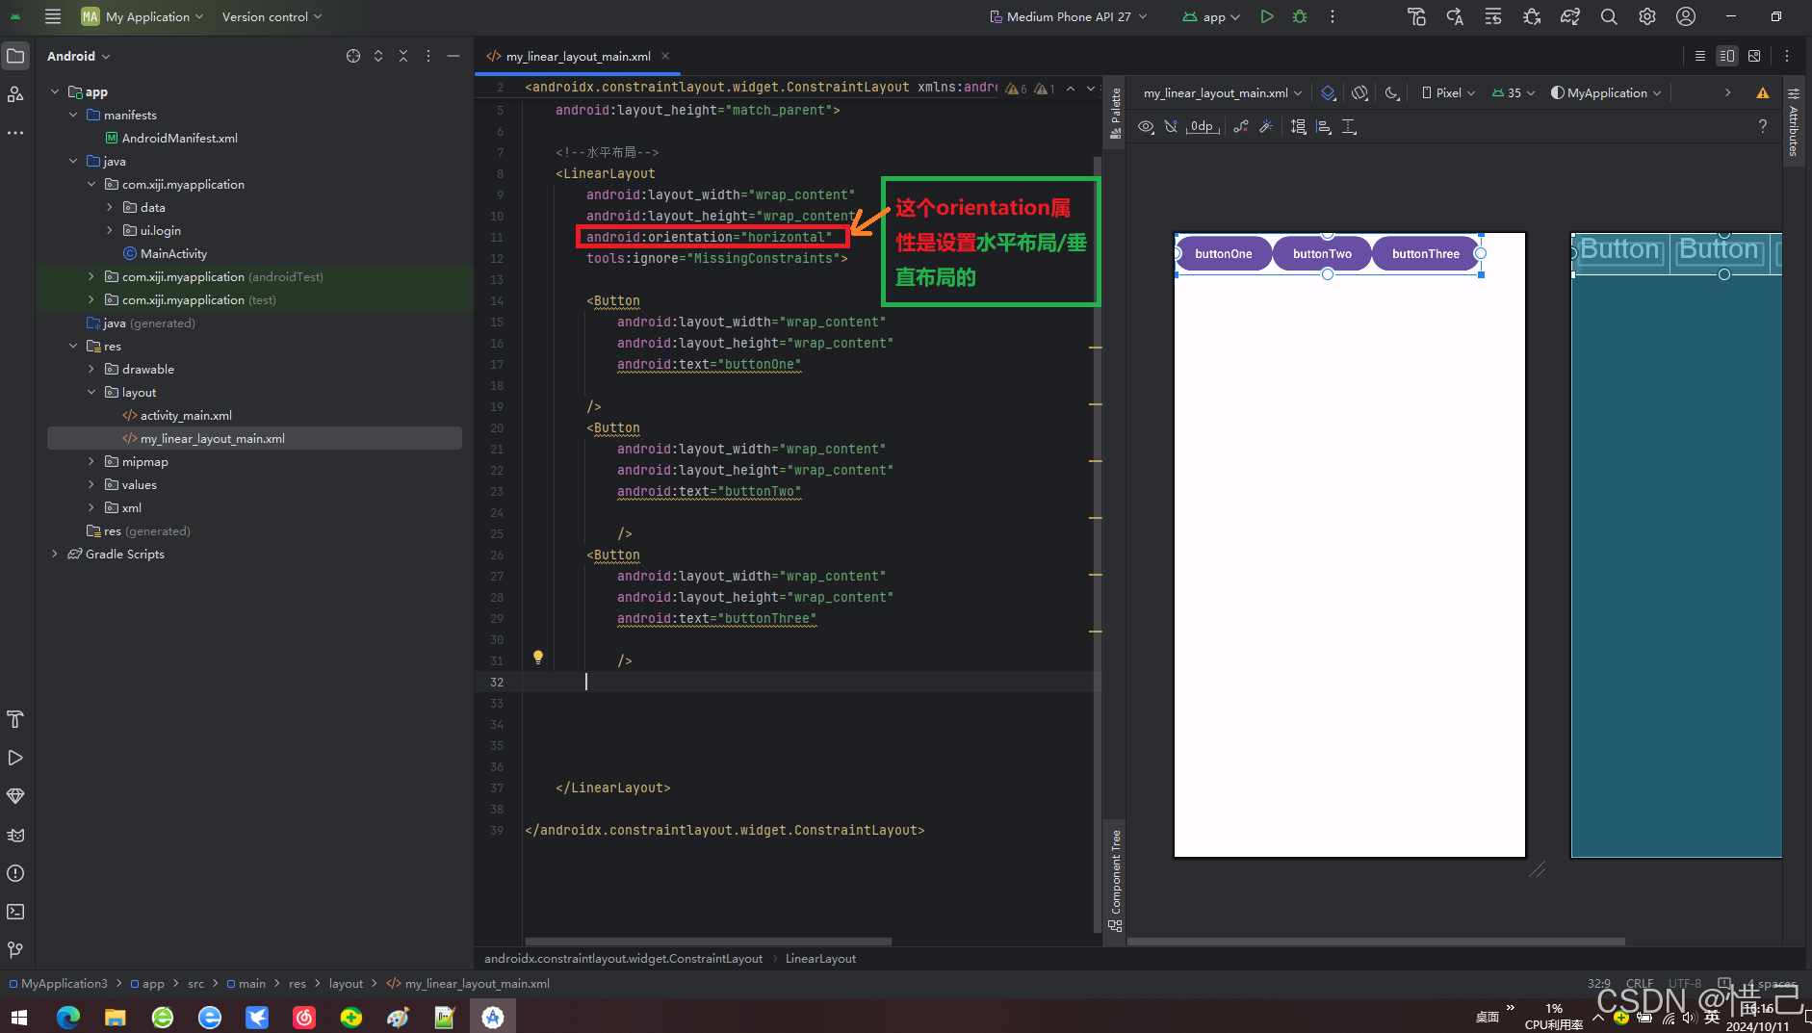Open the Build hammer tool window

(15, 719)
